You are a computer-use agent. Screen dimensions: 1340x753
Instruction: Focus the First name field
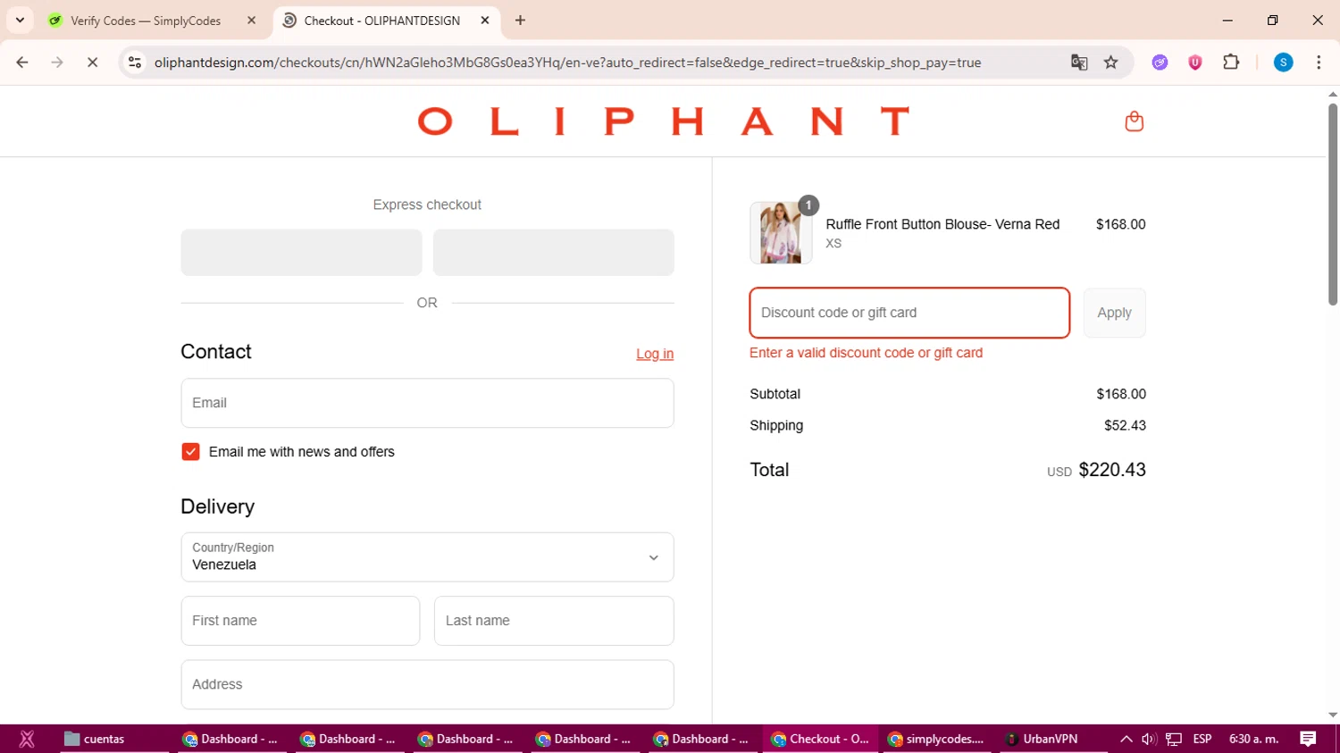coord(300,621)
